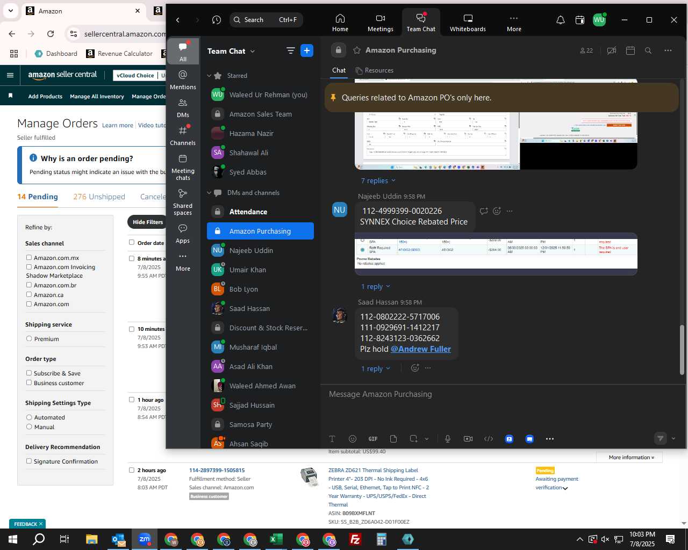The width and height of the screenshot is (688, 550).
Task: Click the Message Amazon Purchasing input field
Action: (503, 394)
